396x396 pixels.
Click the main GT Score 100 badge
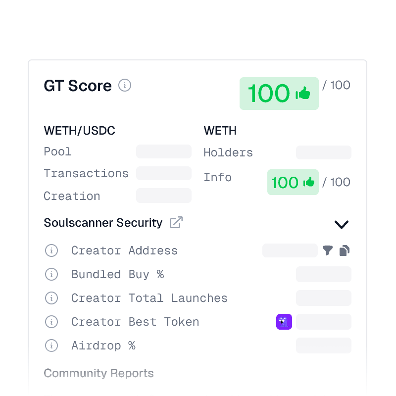pyautogui.click(x=279, y=94)
